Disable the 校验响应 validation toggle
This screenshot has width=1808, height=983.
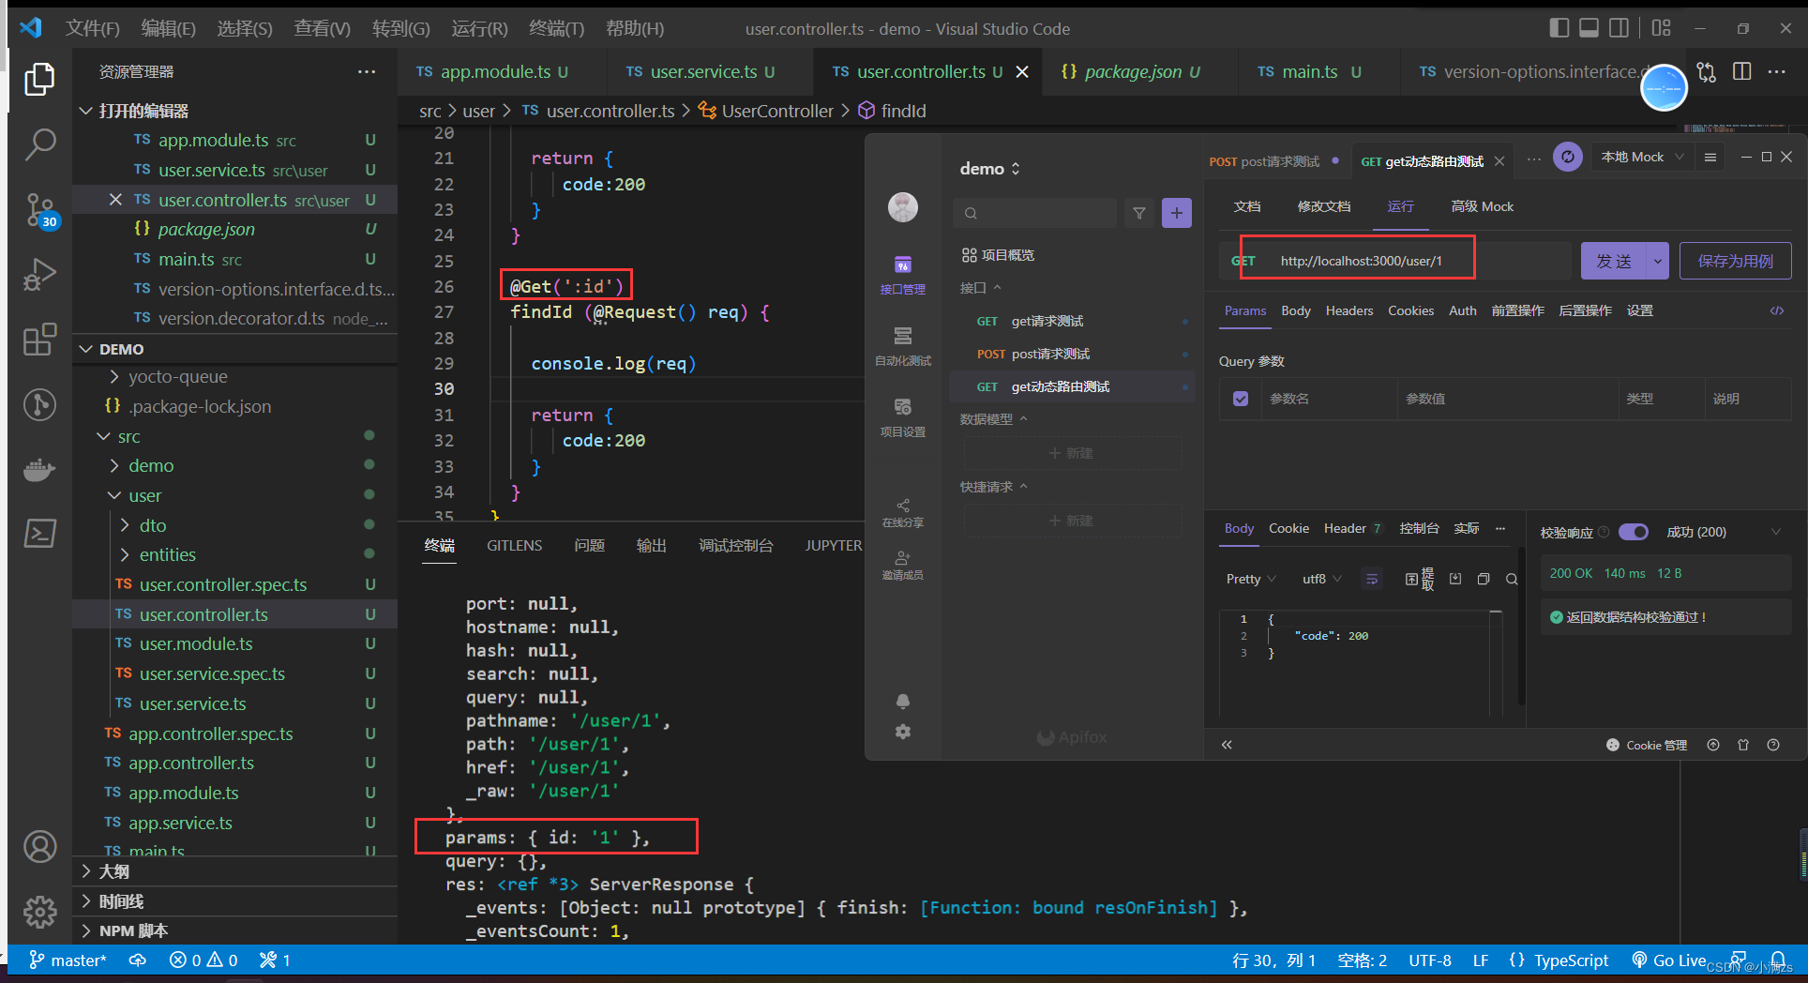pyautogui.click(x=1635, y=532)
